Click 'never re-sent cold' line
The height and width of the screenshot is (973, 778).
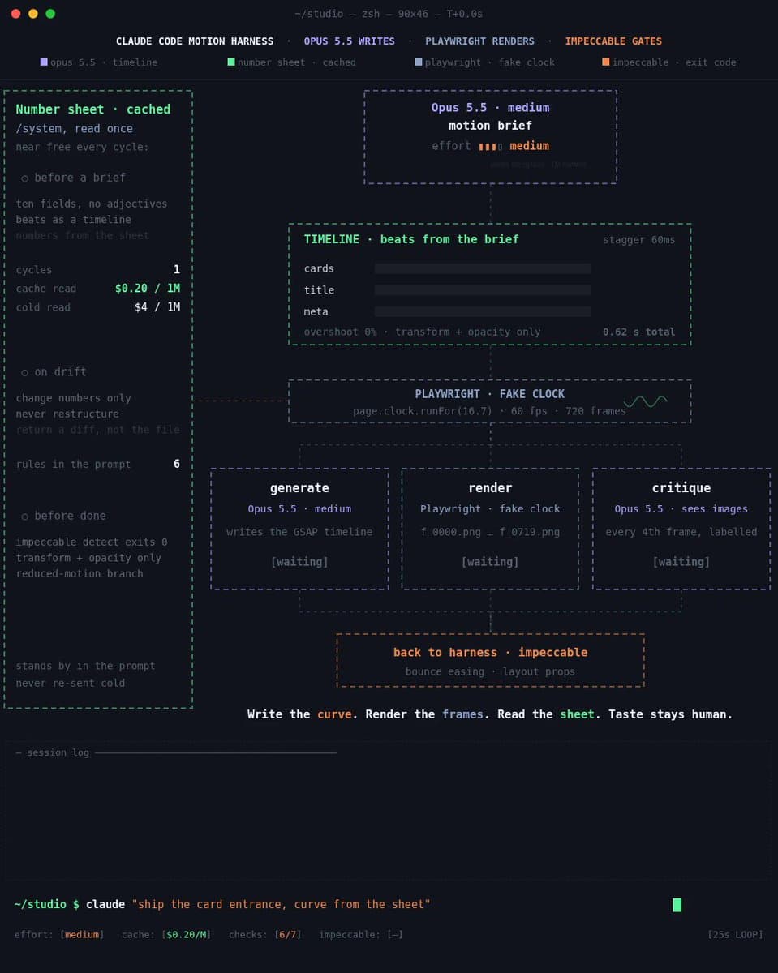tap(71, 683)
